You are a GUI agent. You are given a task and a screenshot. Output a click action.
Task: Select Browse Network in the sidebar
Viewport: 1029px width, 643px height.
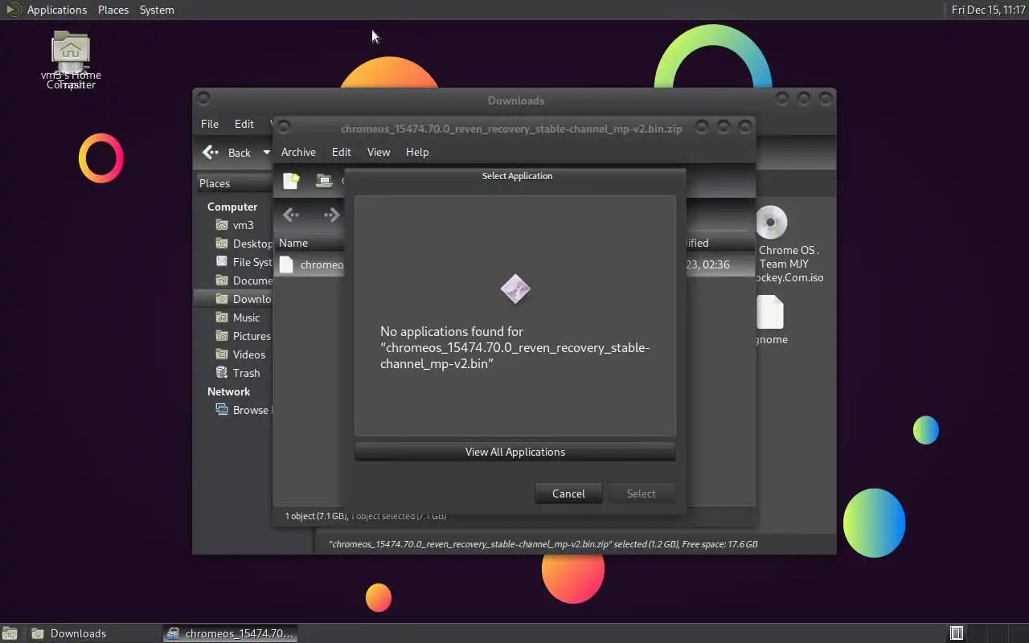point(244,410)
